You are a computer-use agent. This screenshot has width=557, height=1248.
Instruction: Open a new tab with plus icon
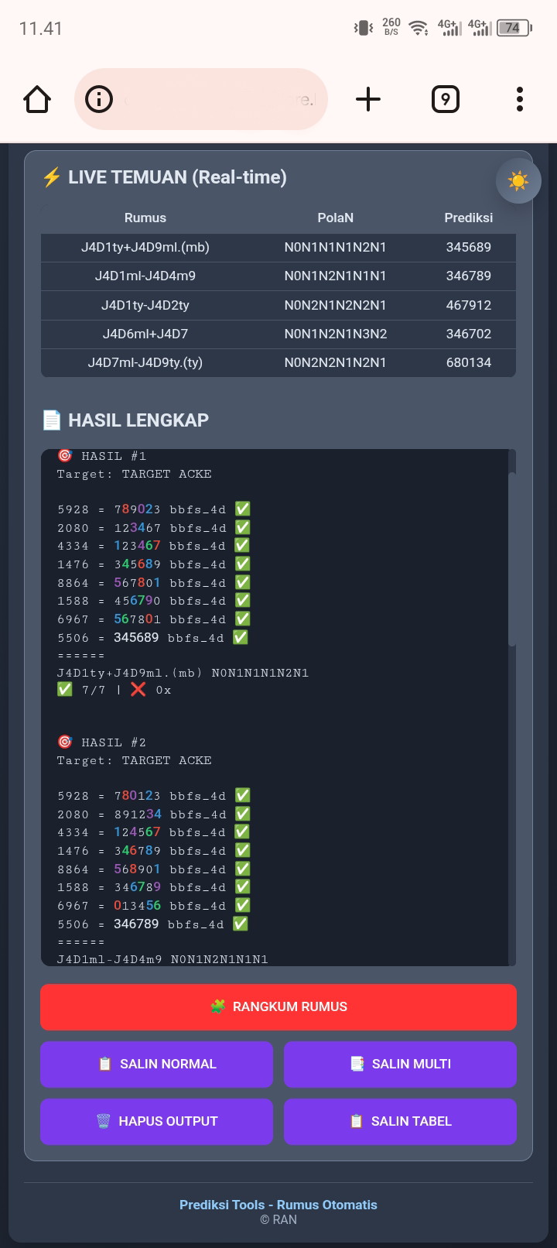(x=368, y=99)
